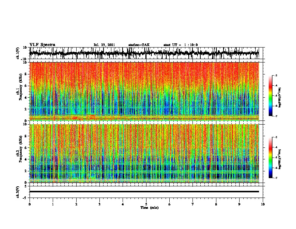The height and width of the screenshot is (229, 296).
Task: Click the ch.2 log(PSD) color bar caption
Action: (280, 159)
